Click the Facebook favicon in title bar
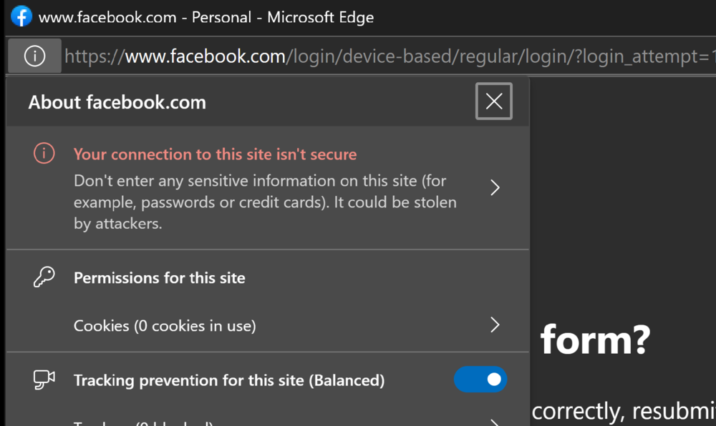This screenshot has width=716, height=426. coord(21,16)
